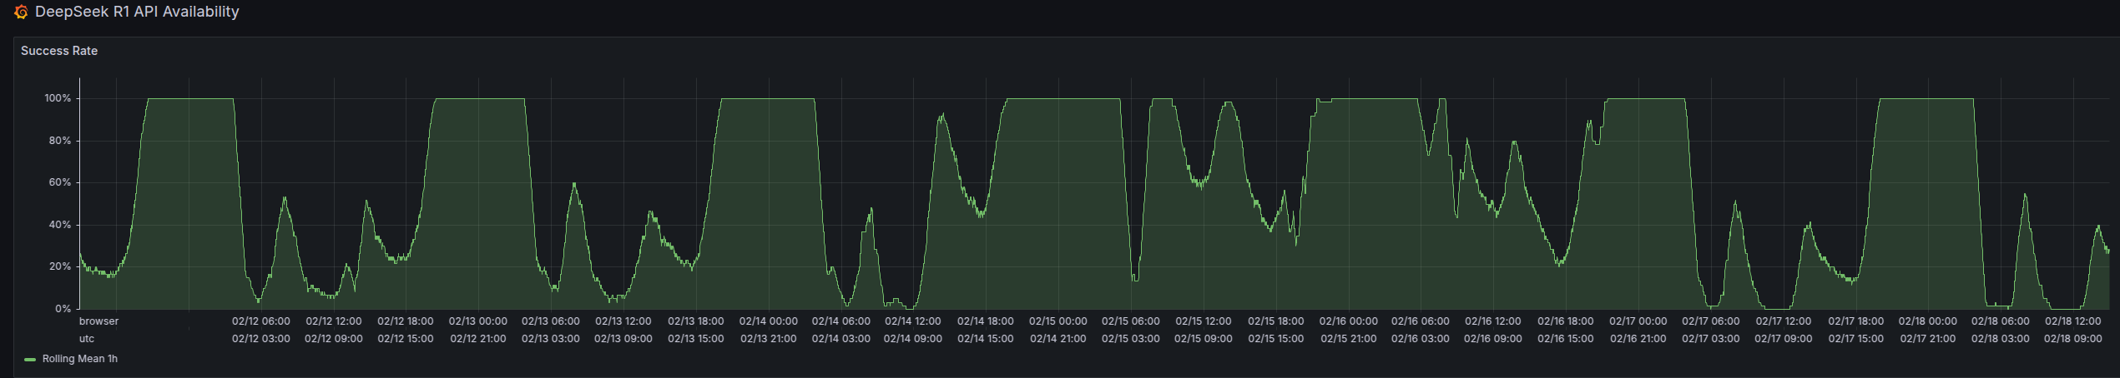Viewport: 2120px width, 378px height.
Task: Click the 02/18 09:00 utc time tick
Action: [x=2073, y=339]
